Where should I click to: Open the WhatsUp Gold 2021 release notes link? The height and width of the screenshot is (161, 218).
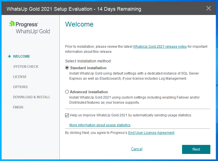pos(160,46)
